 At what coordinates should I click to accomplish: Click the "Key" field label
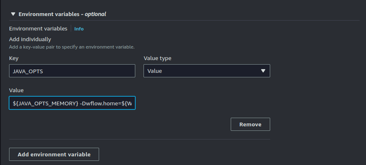pyautogui.click(x=14, y=58)
